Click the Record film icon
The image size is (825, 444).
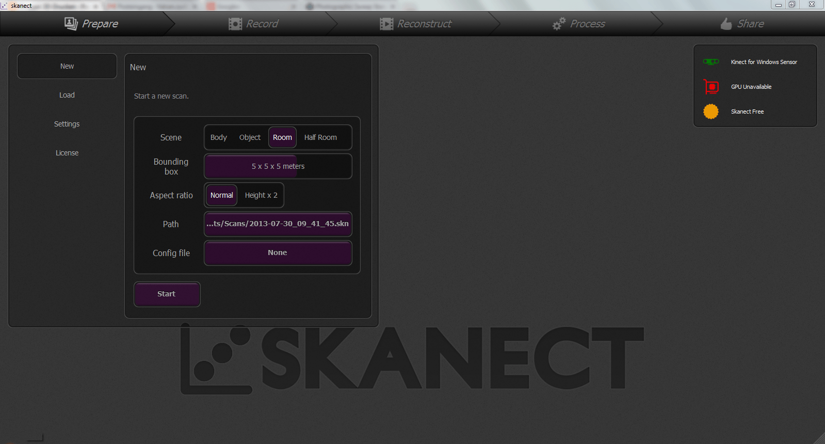(235, 24)
